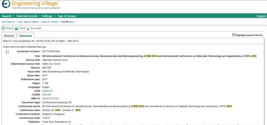Click Record 1 from Compendex query text
Image resolution: width=267 pixels, height=125 pixels.
tap(41, 41)
